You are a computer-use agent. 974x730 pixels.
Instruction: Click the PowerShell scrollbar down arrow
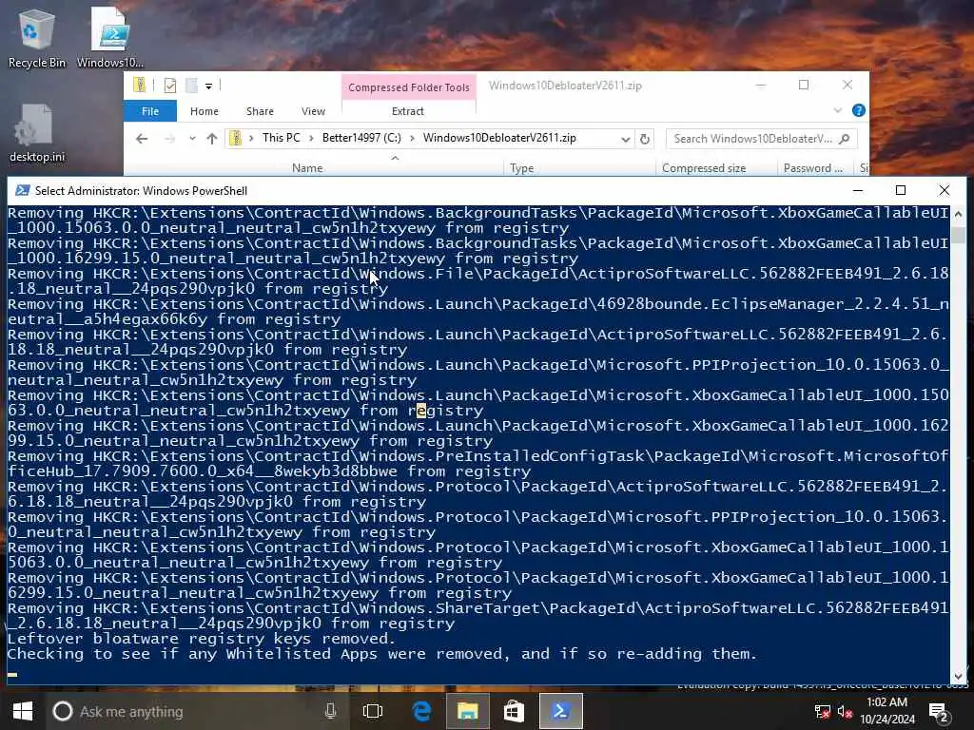[958, 677]
